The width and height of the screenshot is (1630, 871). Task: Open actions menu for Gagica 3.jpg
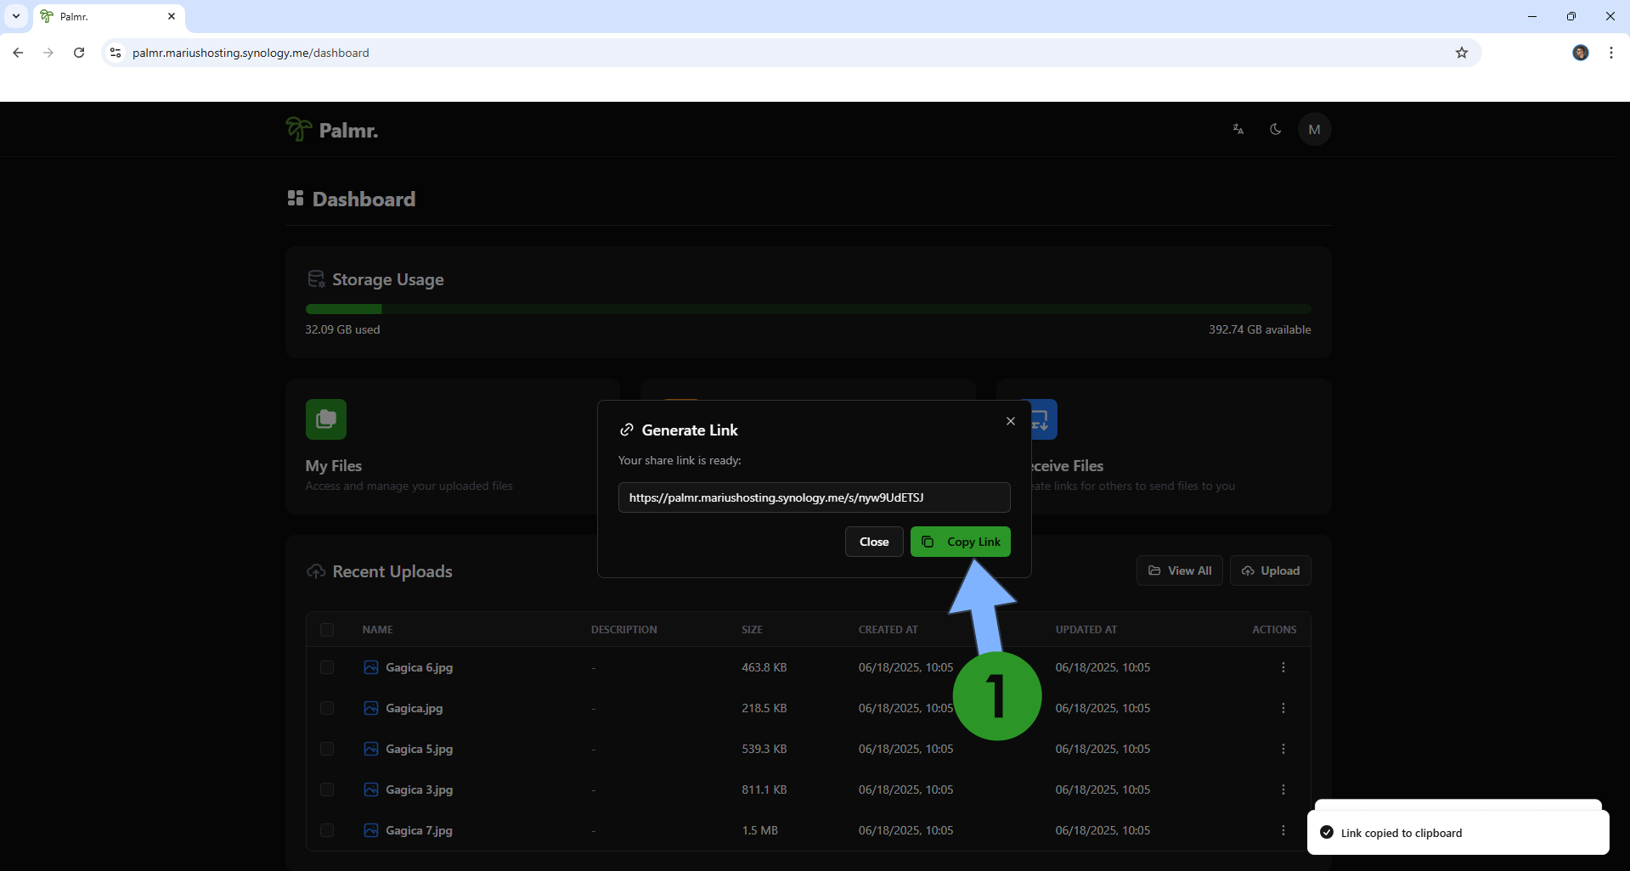click(x=1283, y=790)
